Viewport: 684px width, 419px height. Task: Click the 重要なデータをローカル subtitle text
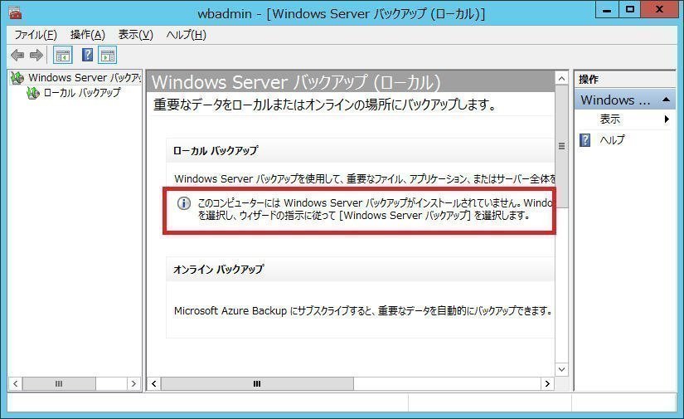325,105
